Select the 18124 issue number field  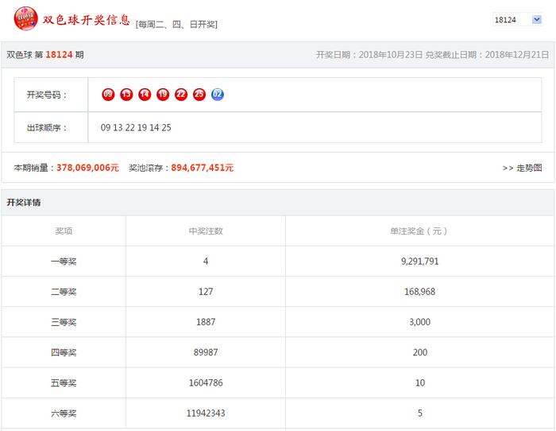click(x=517, y=20)
